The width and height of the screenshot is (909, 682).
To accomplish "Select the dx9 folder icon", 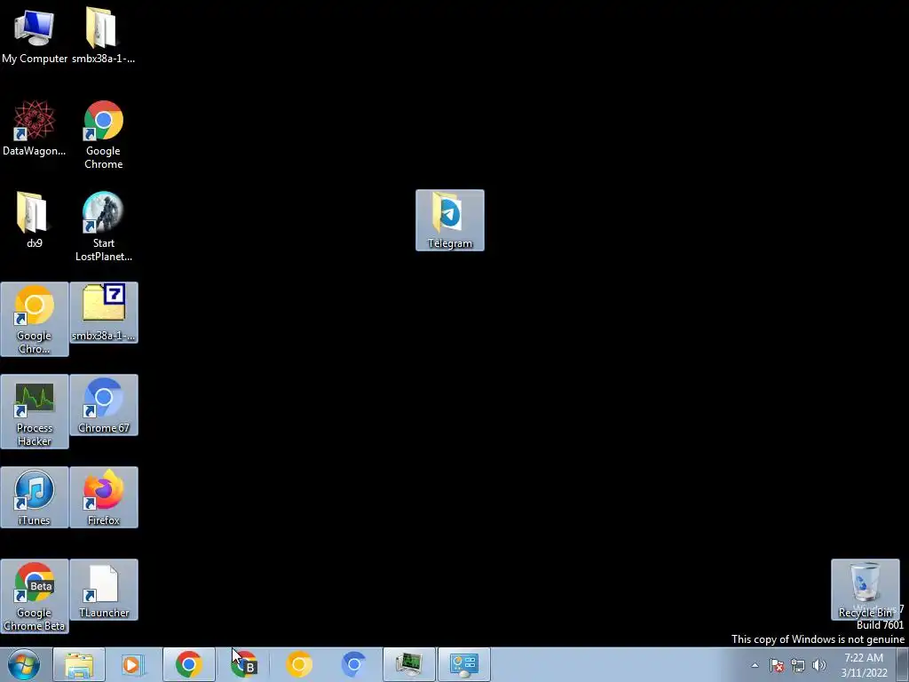I will [35, 220].
